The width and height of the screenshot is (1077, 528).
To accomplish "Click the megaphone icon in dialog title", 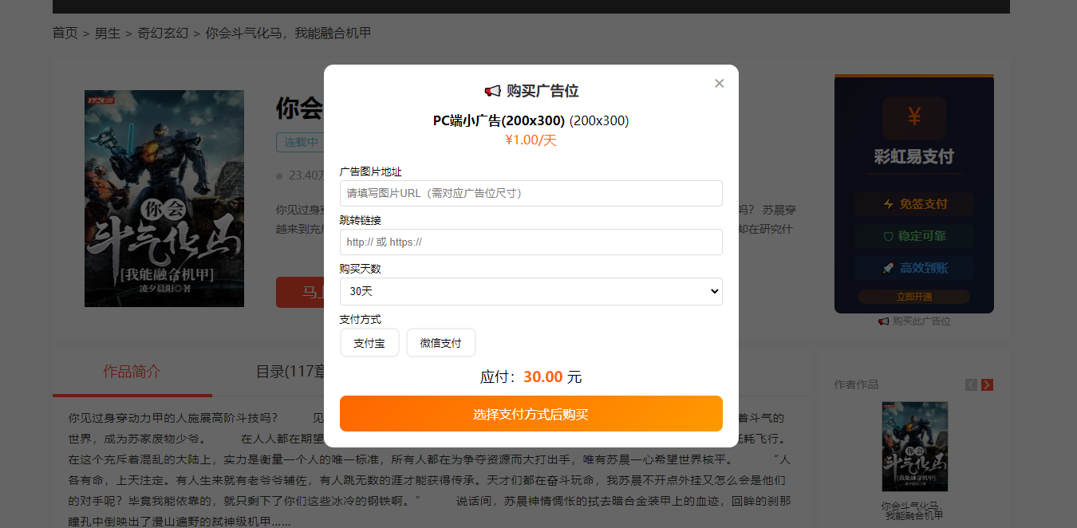I will pos(492,91).
